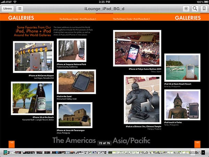Viewport: 209px width, 157px height.
Task: Tap the battery indicator
Action: 206,2
